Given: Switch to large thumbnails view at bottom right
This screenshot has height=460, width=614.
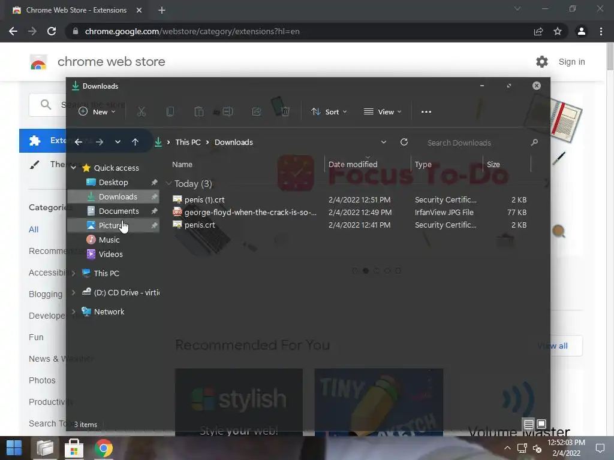Looking at the screenshot, I should click(541, 424).
